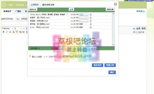Switch to the 超大文件上传 tab

click(48, 5)
